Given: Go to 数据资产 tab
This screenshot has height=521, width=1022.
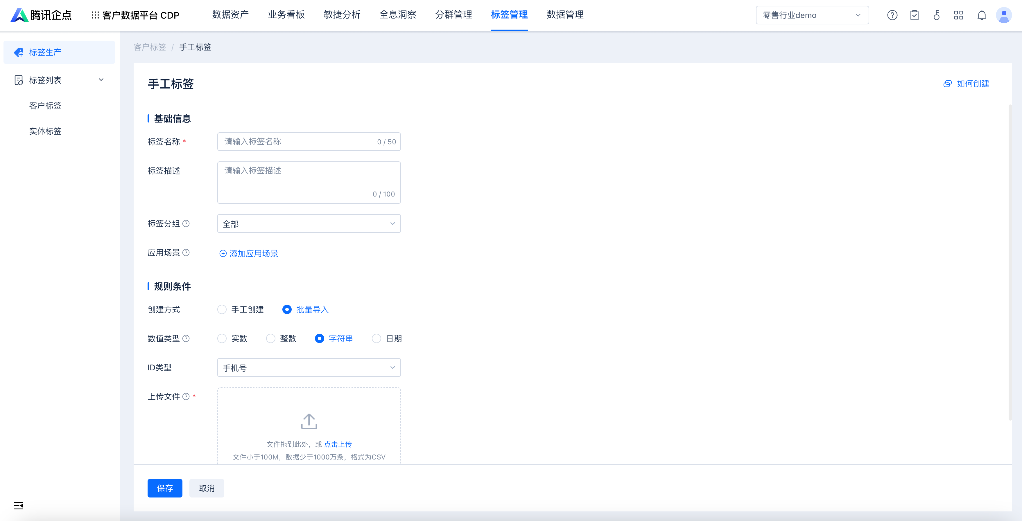Looking at the screenshot, I should [x=230, y=15].
